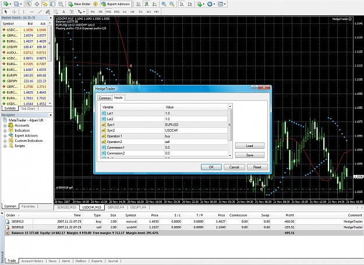Switch chart to bar chart icon

coord(139,4)
